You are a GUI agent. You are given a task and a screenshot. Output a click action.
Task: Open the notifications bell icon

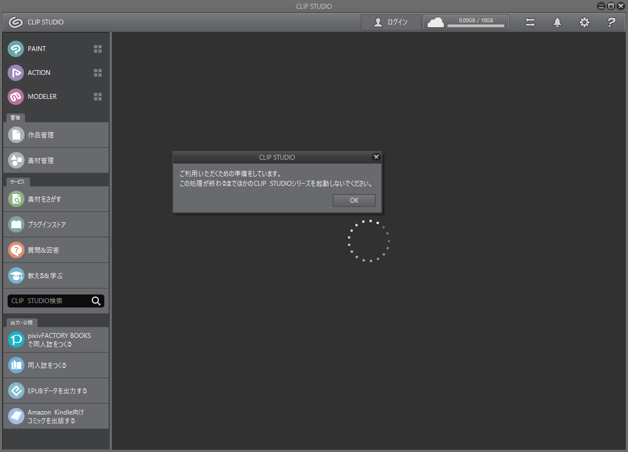pos(557,22)
